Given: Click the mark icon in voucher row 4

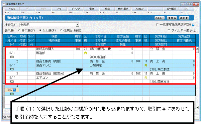Looking at the screenshot, I should (12, 94).
